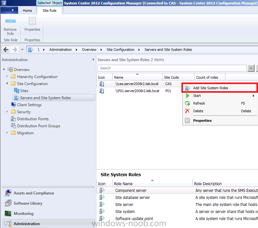This screenshot has width=258, height=228.
Task: Go forward with the navigation arrow
Action: click(x=15, y=50)
